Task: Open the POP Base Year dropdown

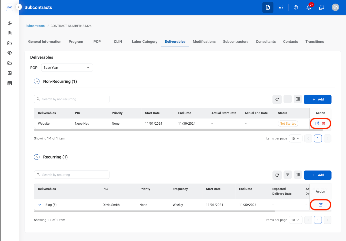Action: tap(67, 68)
